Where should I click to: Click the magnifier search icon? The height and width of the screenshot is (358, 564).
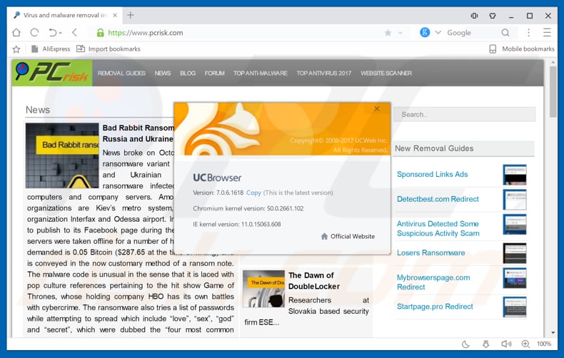(505, 33)
